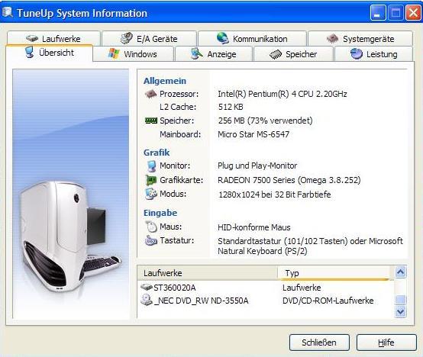The image size is (423, 357).
Task: Sort by the Typ column header
Action: pos(334,273)
